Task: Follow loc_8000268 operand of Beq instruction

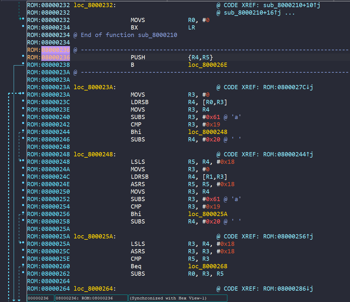Action: [208, 266]
